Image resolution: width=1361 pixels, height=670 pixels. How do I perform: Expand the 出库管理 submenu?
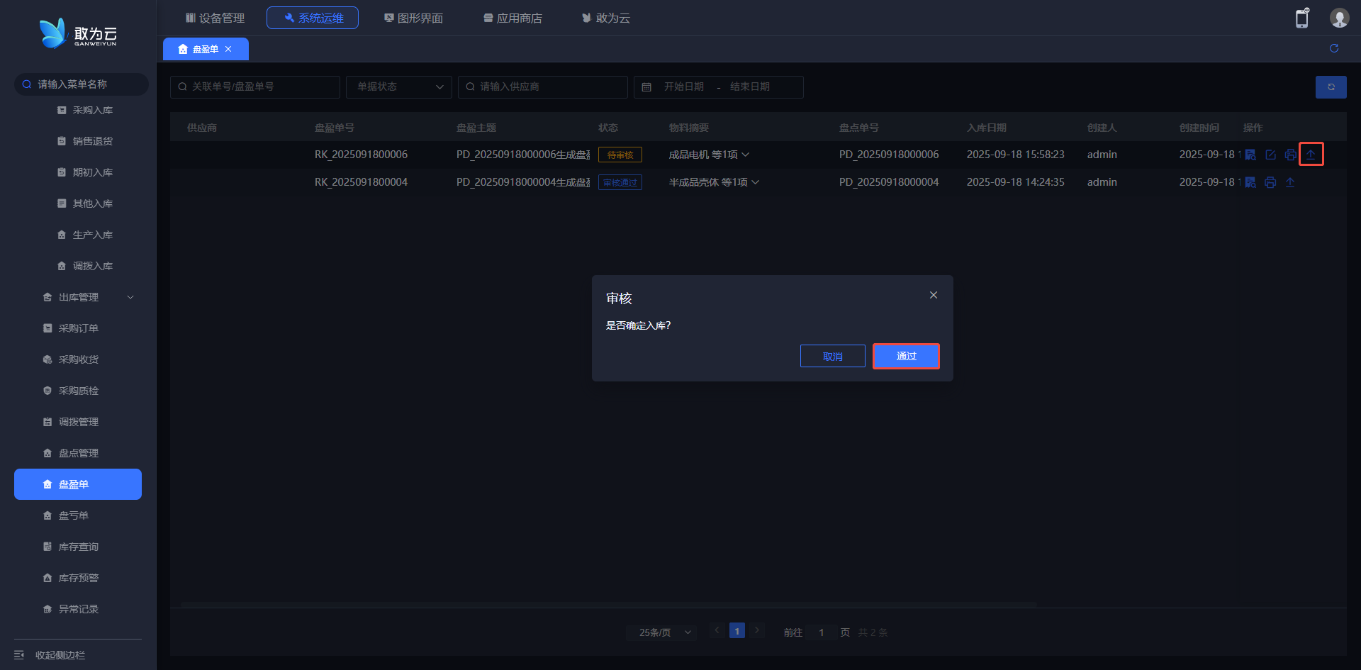[x=130, y=297]
